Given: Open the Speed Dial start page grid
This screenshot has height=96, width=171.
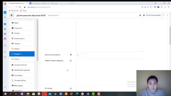Looking at the screenshot, I should click(20, 7).
